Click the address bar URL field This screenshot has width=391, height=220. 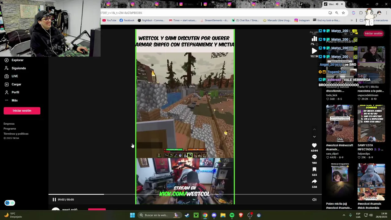(212, 13)
